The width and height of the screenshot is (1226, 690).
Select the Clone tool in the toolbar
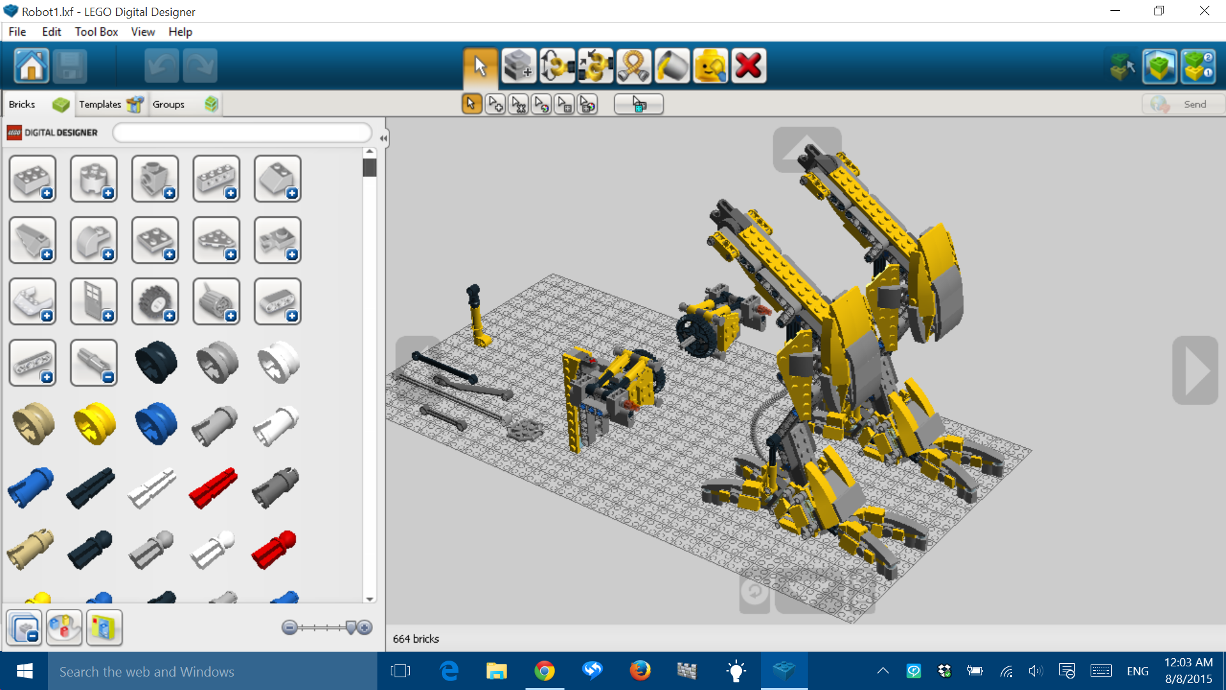coord(519,65)
